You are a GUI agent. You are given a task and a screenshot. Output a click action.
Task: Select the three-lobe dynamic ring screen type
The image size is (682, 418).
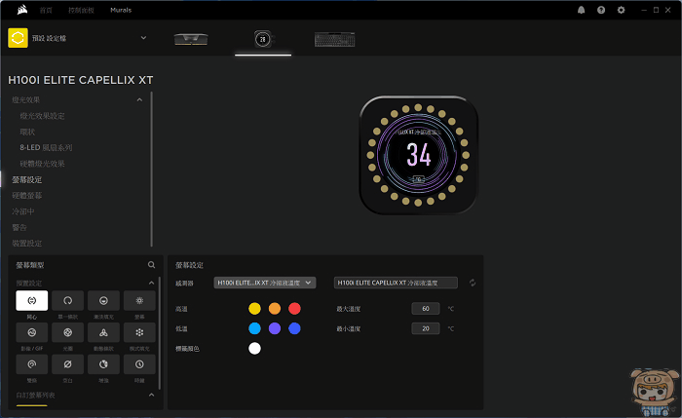coord(103,332)
